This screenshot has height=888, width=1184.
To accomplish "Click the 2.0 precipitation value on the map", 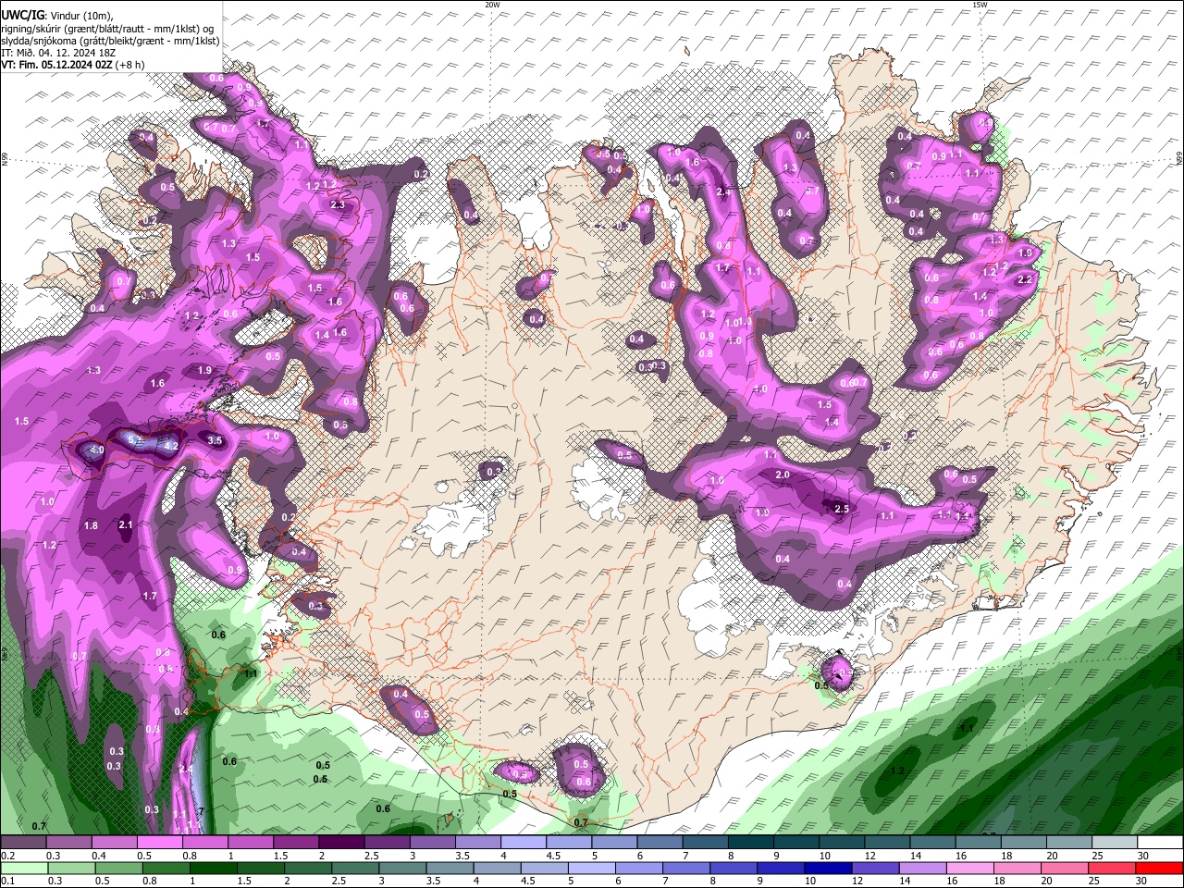I will coord(783,475).
